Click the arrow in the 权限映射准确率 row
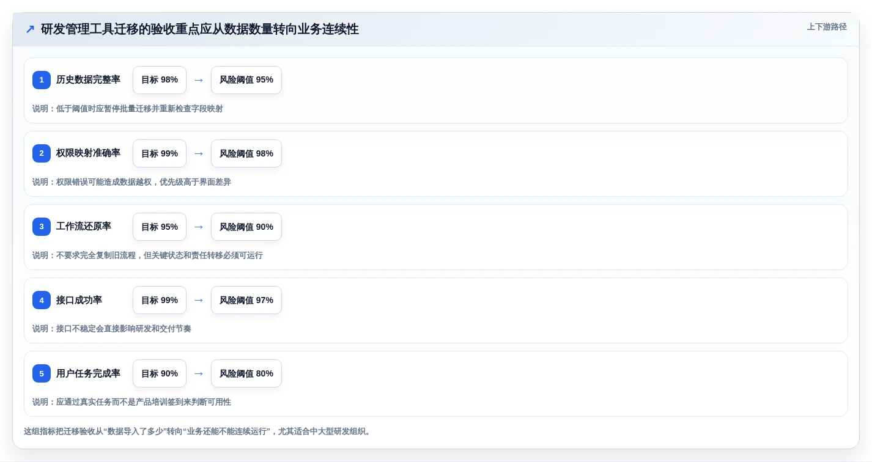The width and height of the screenshot is (872, 462). tap(199, 153)
